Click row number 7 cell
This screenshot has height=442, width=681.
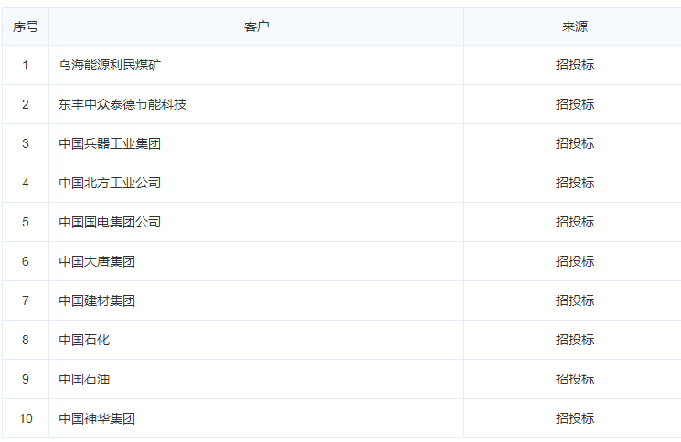pyautogui.click(x=26, y=301)
